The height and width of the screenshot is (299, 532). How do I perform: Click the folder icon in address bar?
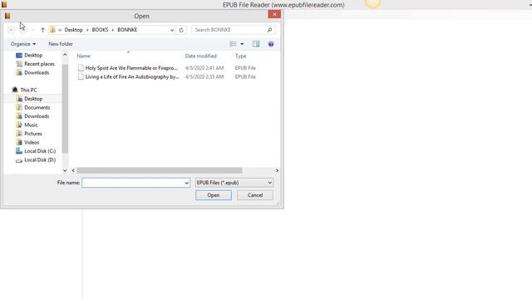52,30
